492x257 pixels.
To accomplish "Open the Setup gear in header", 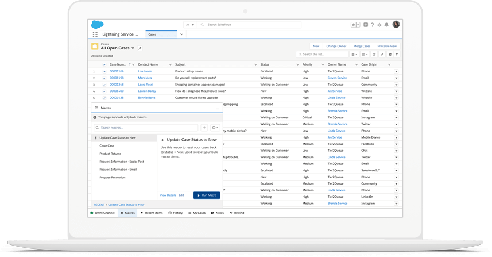I will click(x=379, y=25).
